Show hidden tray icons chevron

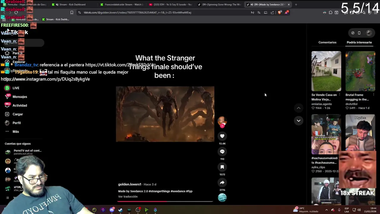pos(326,210)
